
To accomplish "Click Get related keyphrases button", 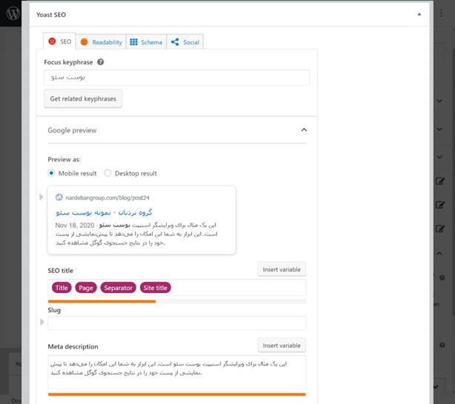I will click(83, 98).
